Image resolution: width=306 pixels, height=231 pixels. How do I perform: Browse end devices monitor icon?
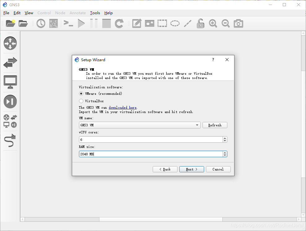[10, 82]
